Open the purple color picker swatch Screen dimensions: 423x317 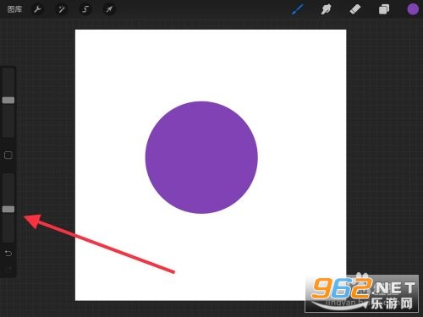tap(413, 9)
